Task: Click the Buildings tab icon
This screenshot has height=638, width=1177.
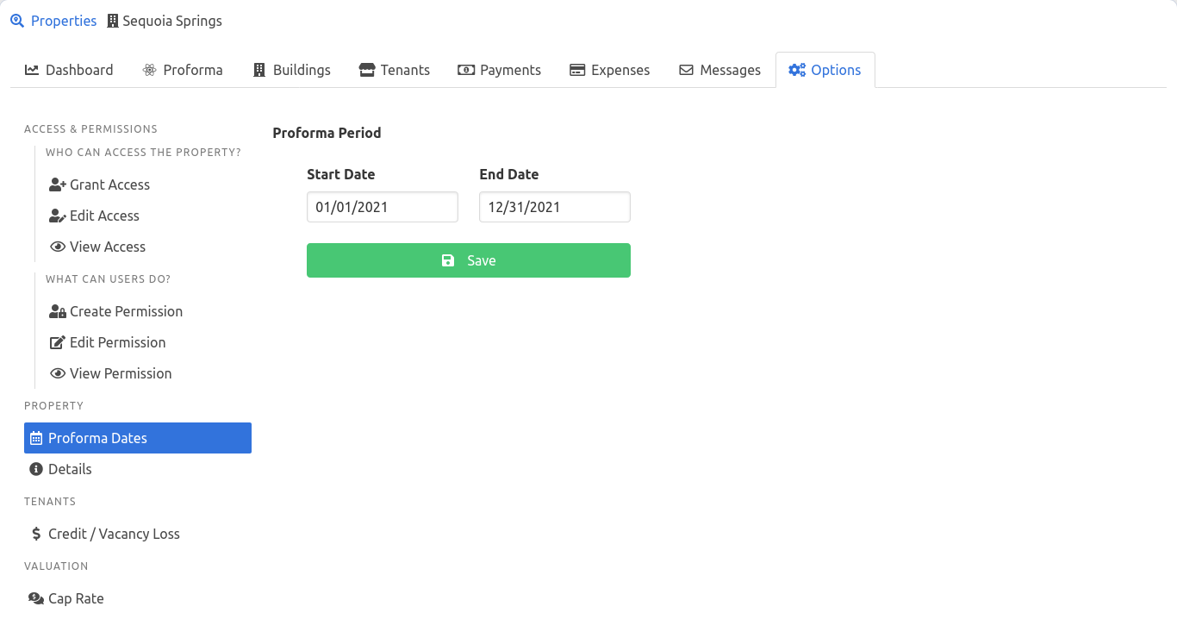Action: 259,70
